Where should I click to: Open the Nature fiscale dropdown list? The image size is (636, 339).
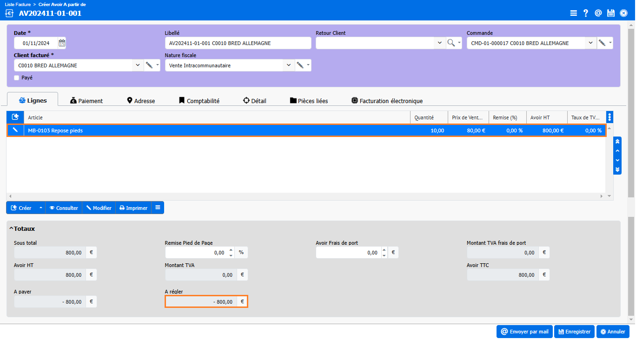(x=289, y=65)
